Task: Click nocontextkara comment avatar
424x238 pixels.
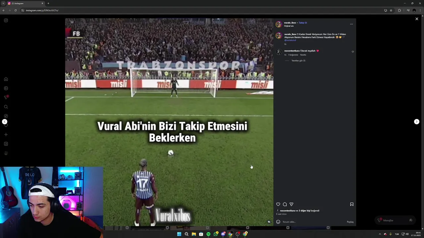Action: (x=279, y=52)
